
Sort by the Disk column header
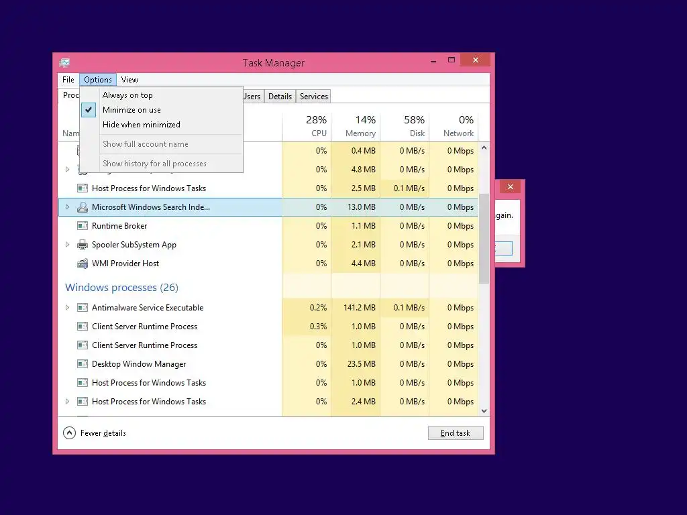pos(405,126)
